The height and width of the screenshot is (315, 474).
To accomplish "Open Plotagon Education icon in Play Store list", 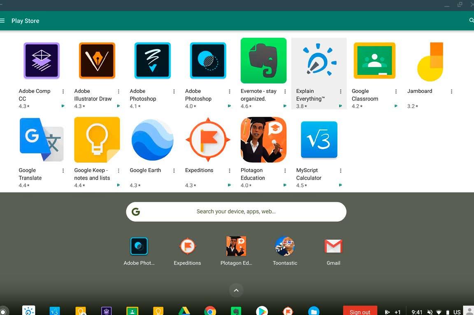I will [x=264, y=139].
